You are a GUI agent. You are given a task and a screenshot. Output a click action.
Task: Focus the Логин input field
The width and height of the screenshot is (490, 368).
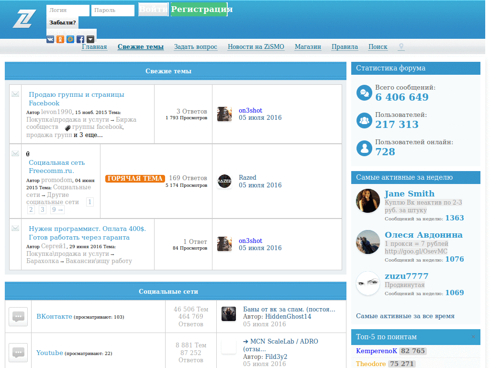(x=68, y=11)
